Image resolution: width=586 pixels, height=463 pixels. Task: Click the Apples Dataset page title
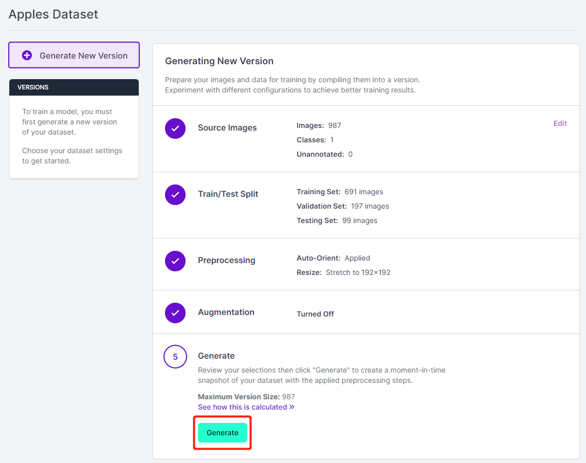(53, 14)
